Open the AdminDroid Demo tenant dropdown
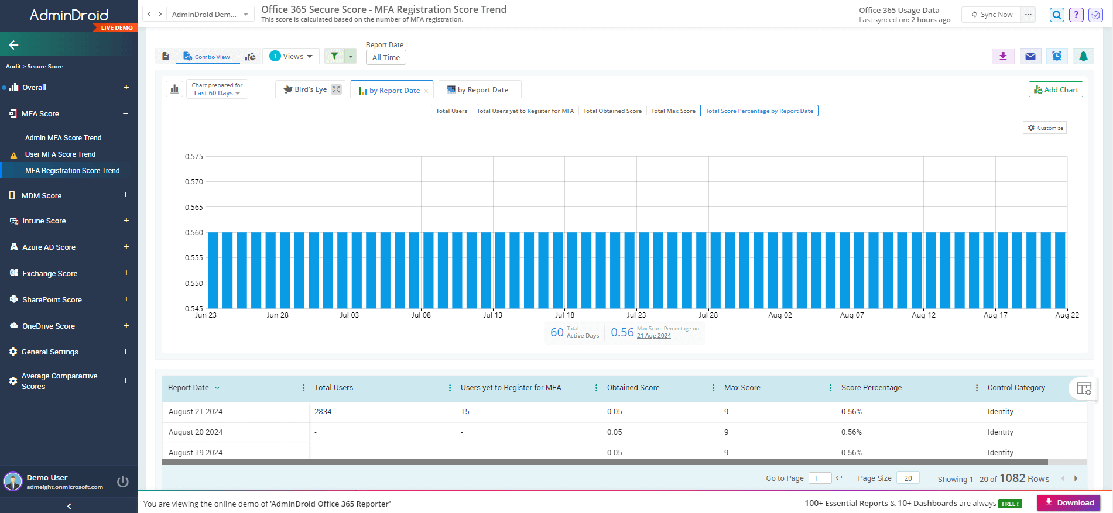 pos(211,14)
